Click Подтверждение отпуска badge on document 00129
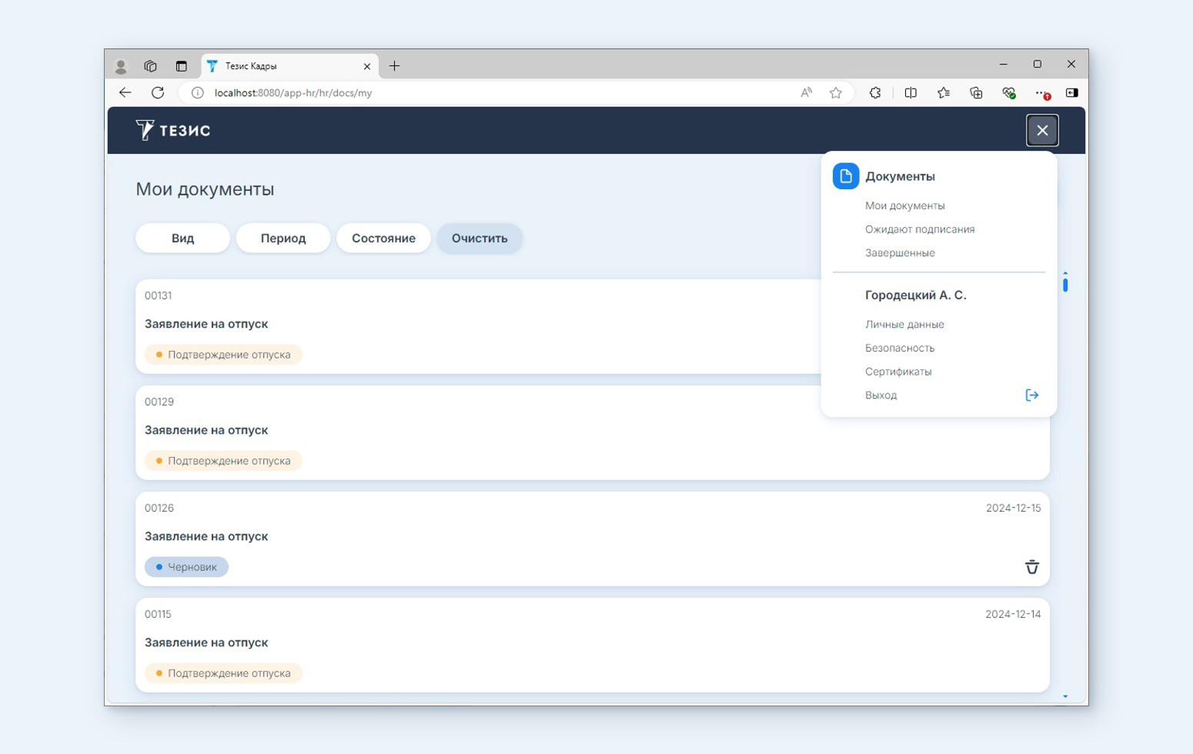Screen dimensions: 1193x754 pyautogui.click(x=223, y=461)
